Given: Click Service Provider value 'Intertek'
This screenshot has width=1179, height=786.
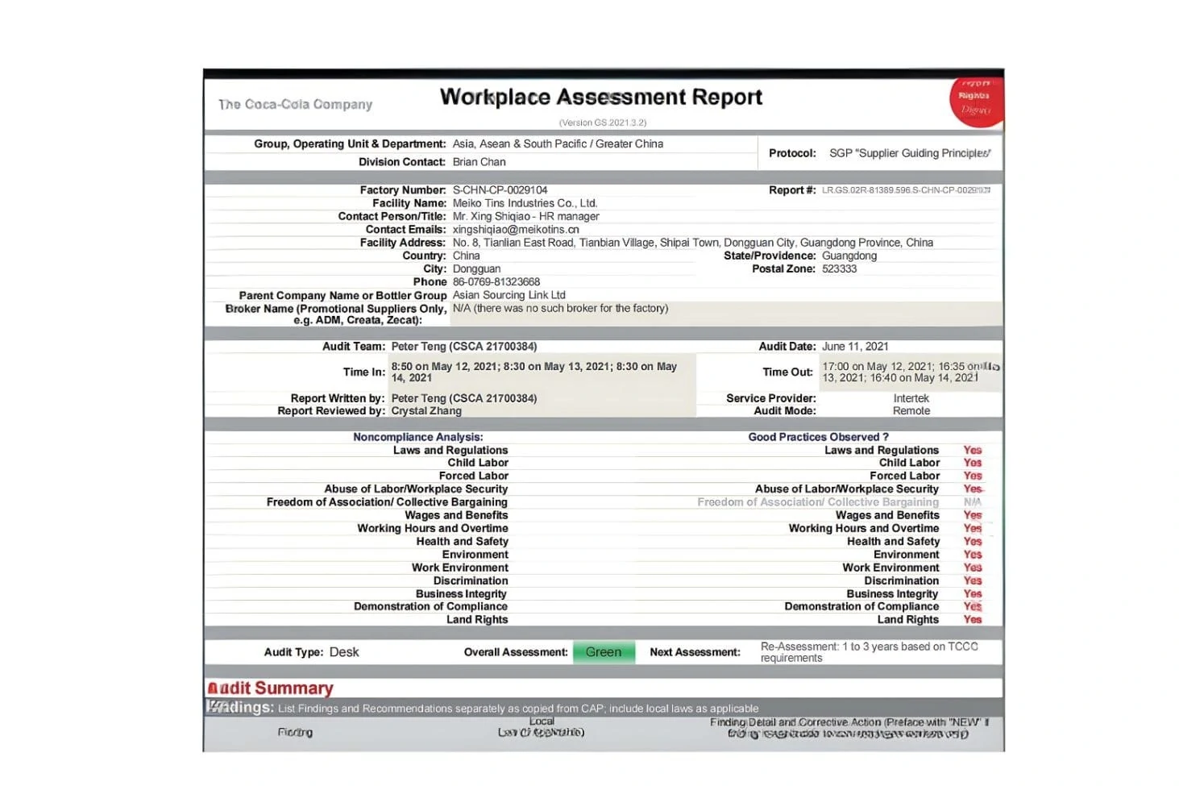Looking at the screenshot, I should pos(911,398).
